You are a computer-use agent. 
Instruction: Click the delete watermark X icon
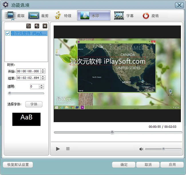coord(45,26)
